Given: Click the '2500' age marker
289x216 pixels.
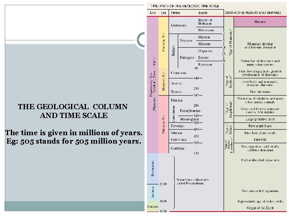Looking at the screenshot, I should coord(163,184).
